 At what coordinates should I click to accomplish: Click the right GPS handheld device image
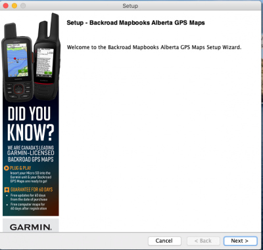click(47, 57)
